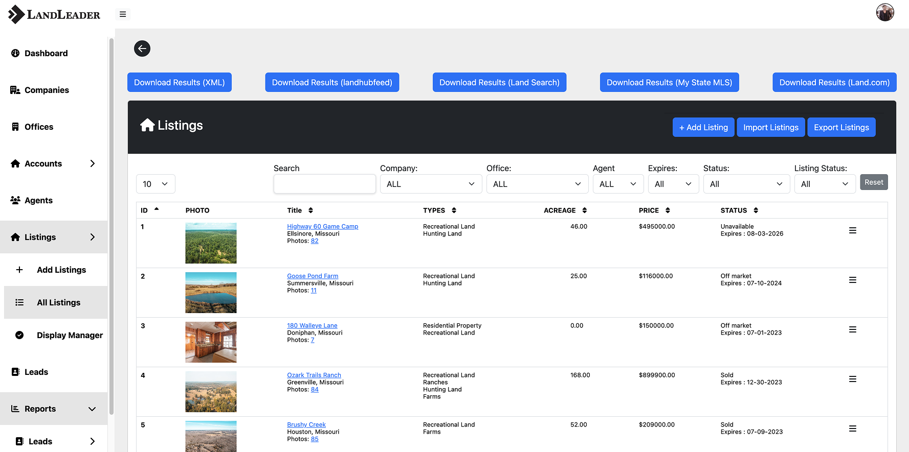
Task: Sort table by Price column
Action: point(668,210)
